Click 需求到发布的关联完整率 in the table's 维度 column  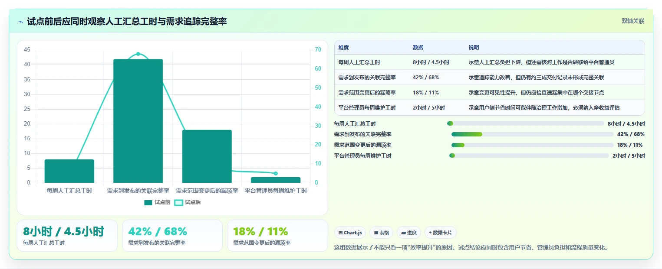(367, 78)
